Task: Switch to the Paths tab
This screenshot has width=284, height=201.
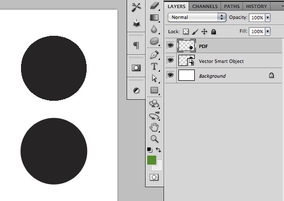Action: coord(232,7)
